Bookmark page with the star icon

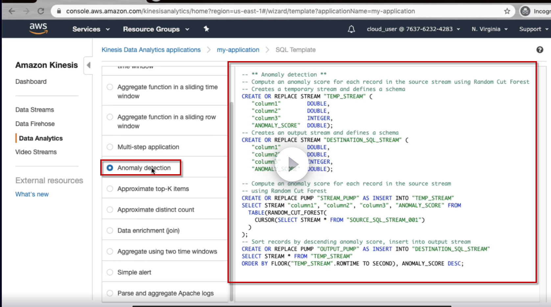pyautogui.click(x=507, y=11)
